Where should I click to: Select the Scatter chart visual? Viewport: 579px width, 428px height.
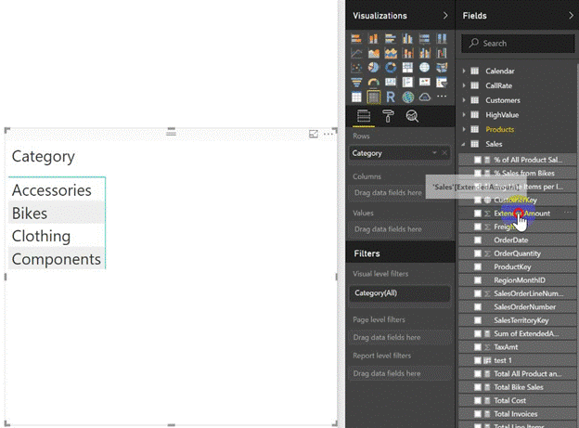click(356, 68)
